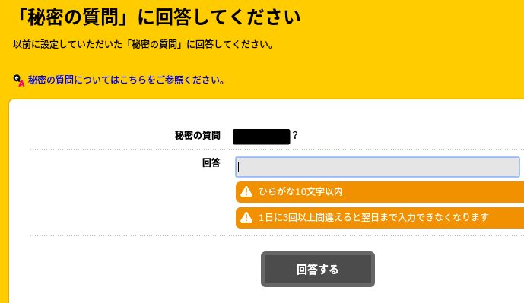Click the bold 秘密の質問 field label
Image resolution: width=524 pixels, height=303 pixels.
click(198, 135)
